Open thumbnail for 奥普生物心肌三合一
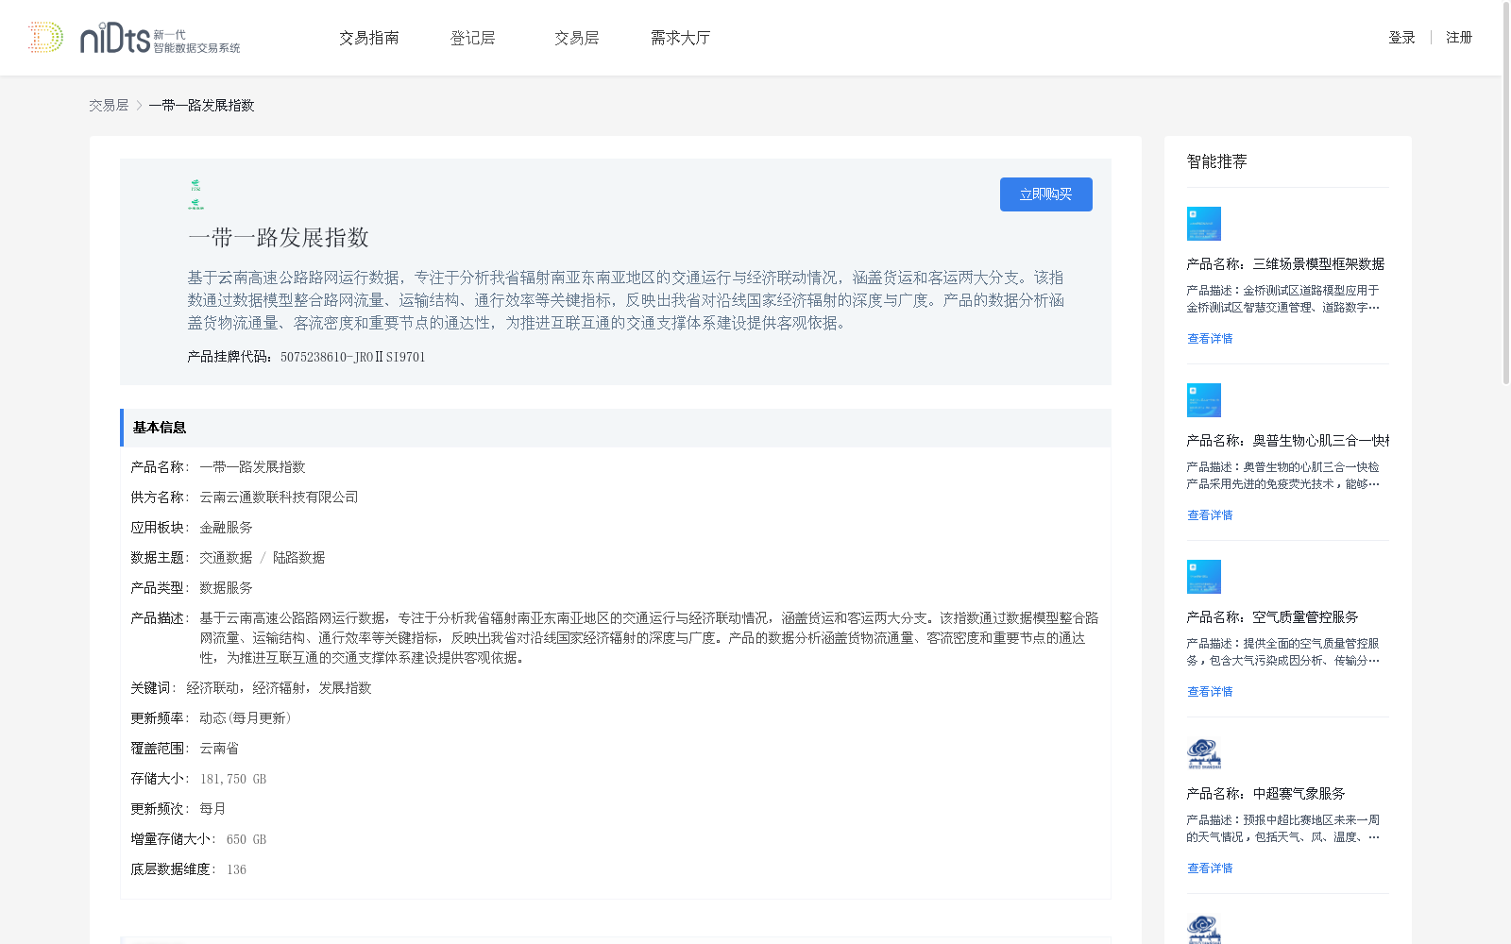Viewport: 1511px width, 944px height. click(1204, 400)
